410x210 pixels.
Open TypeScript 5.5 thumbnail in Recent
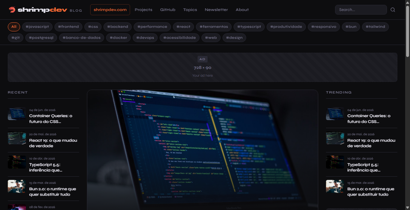[x=17, y=162]
